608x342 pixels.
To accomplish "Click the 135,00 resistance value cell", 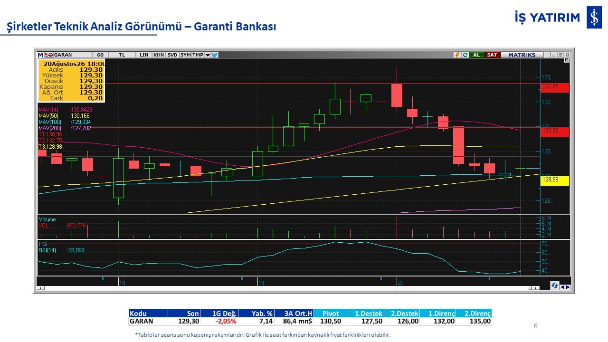I will [x=474, y=321].
